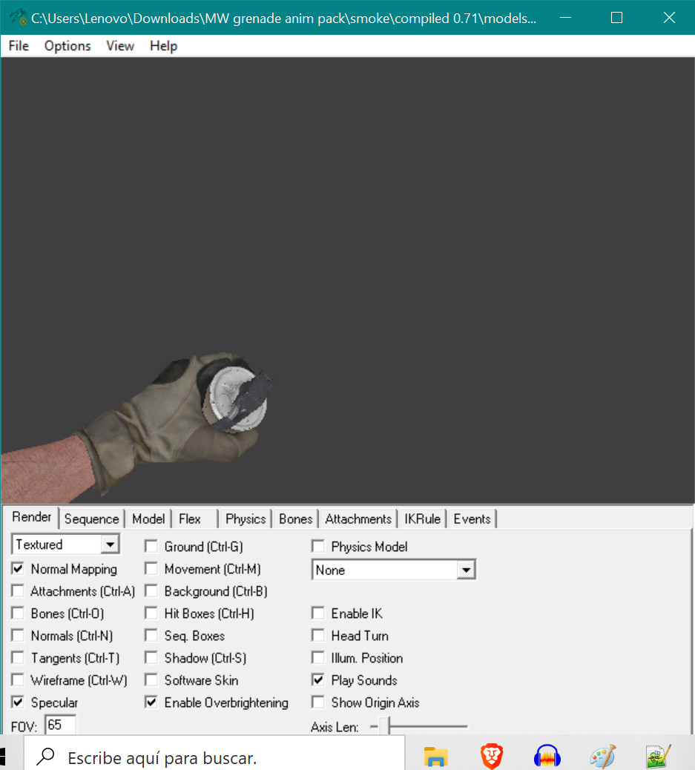Open the Options menu
The height and width of the screenshot is (770, 695).
(x=67, y=46)
